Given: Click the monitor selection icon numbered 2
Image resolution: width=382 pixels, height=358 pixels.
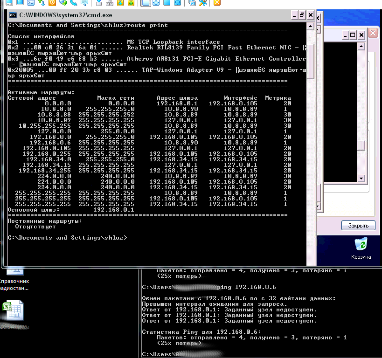Looking at the screenshot, I should click(192, 3).
